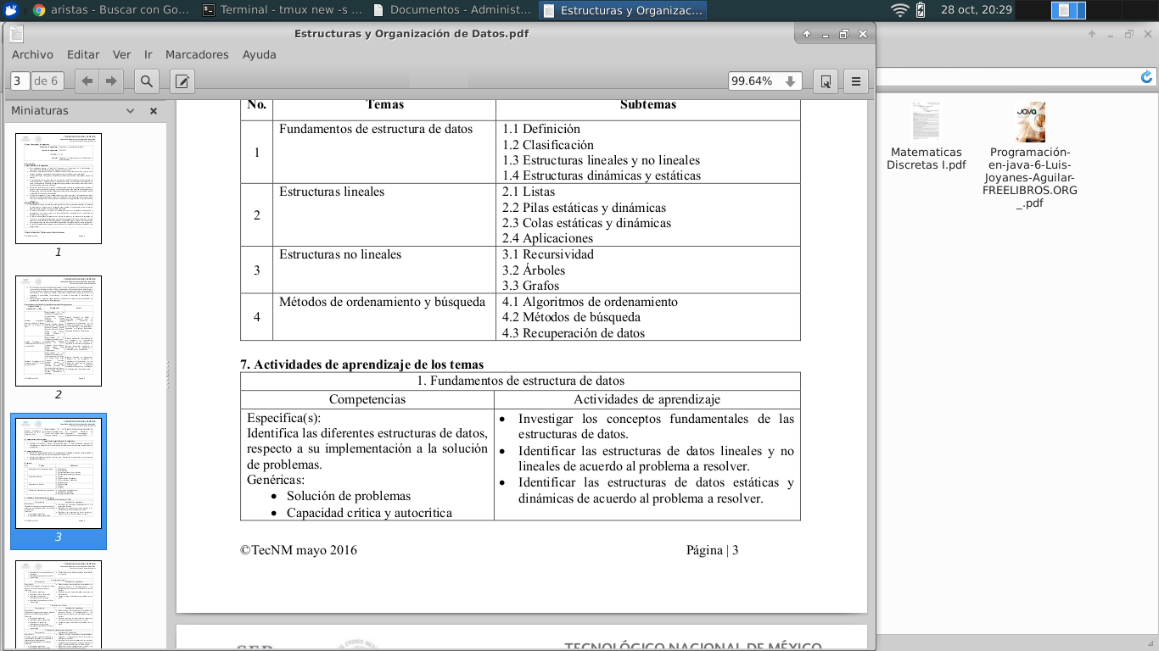Close the Miniaturas side panel

[154, 111]
